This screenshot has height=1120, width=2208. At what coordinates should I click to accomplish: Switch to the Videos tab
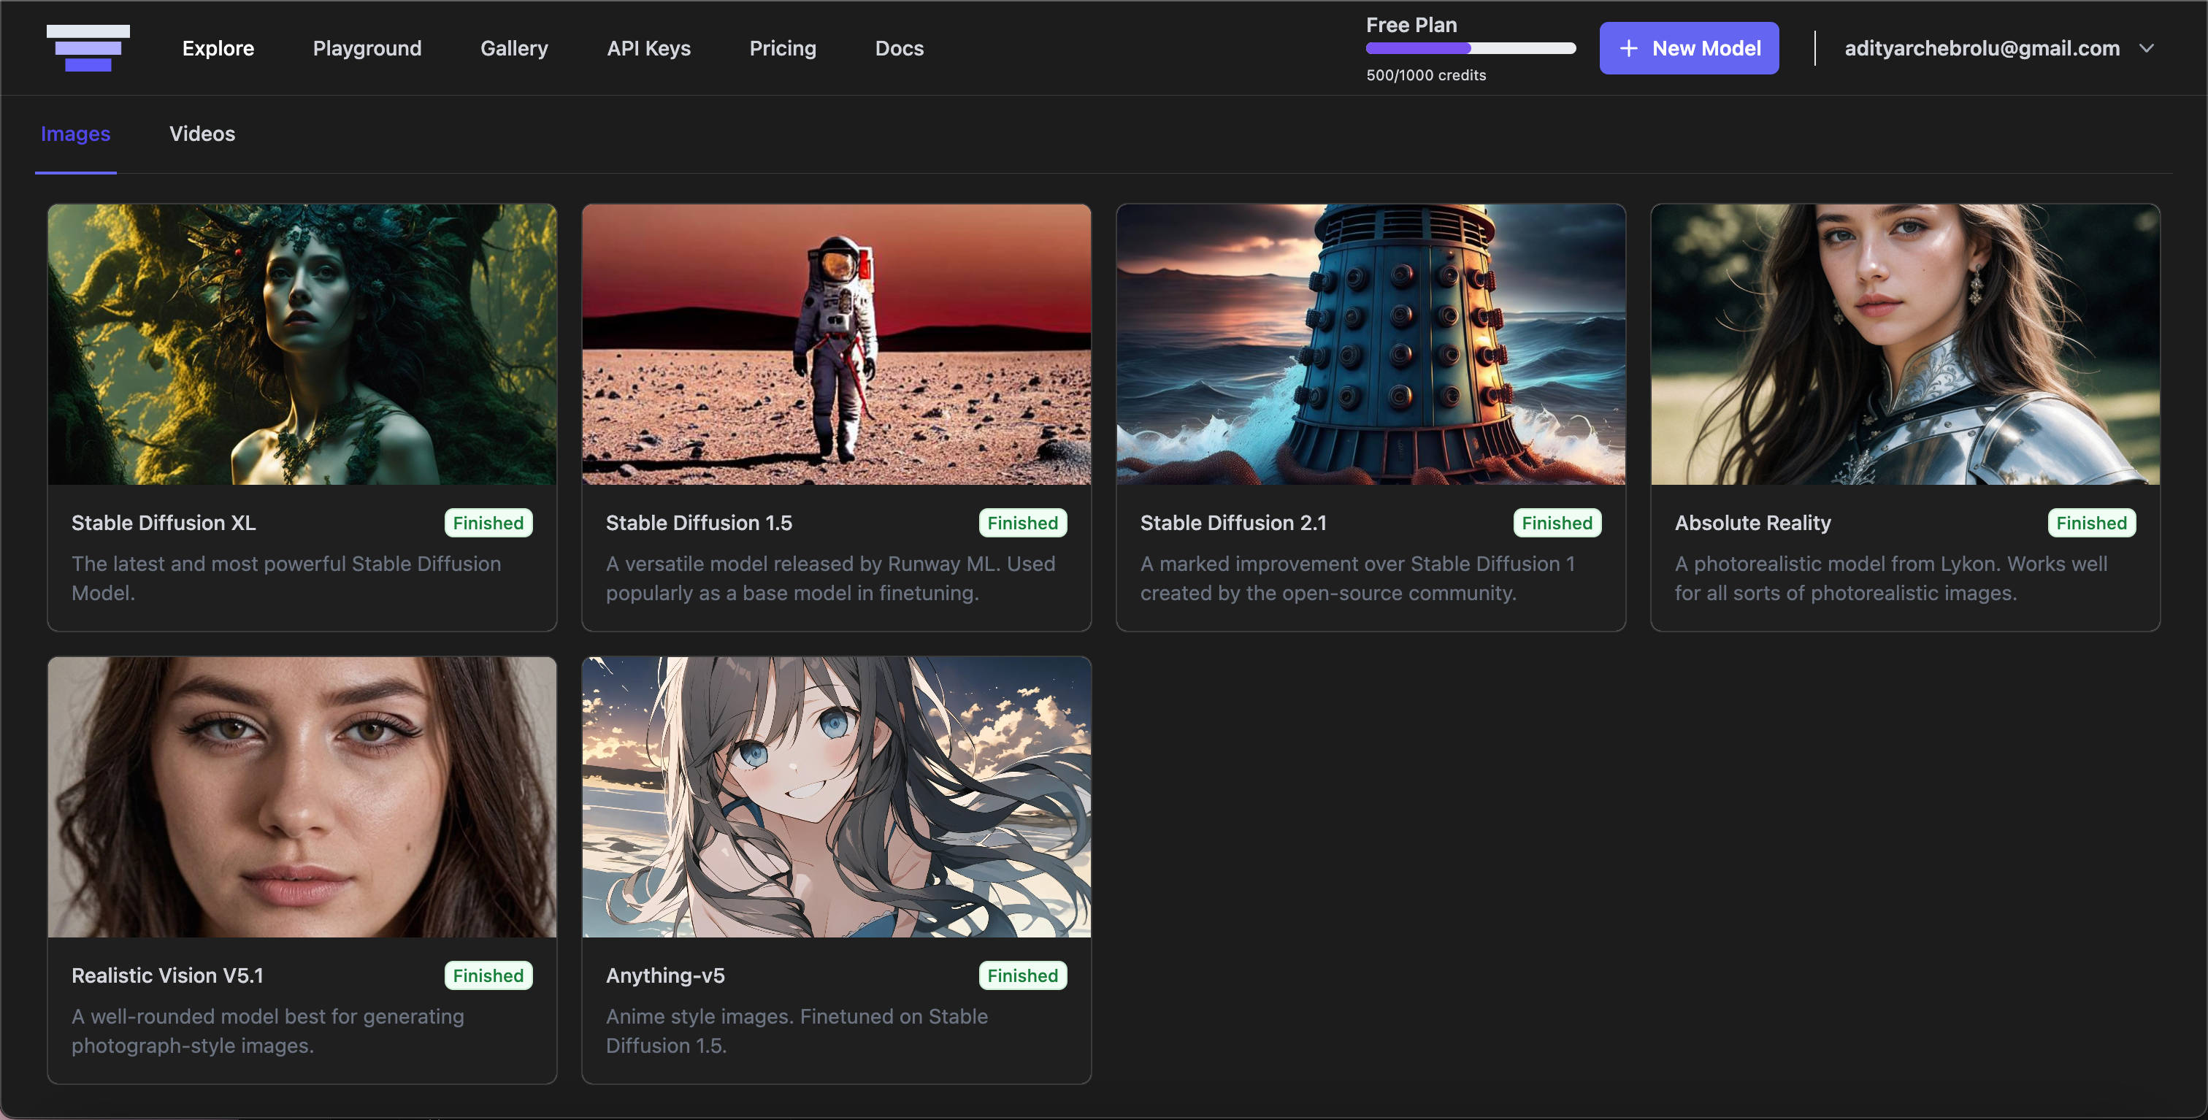(x=202, y=134)
